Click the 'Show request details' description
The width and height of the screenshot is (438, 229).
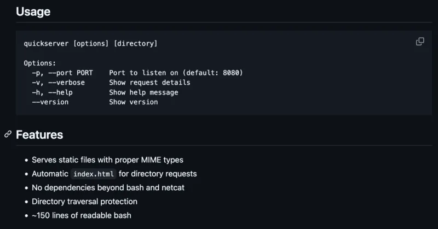(149, 83)
